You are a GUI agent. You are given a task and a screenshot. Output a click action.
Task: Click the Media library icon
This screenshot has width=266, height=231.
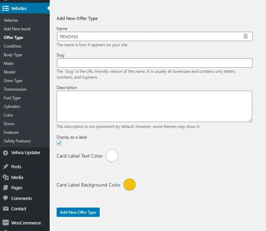(6, 177)
